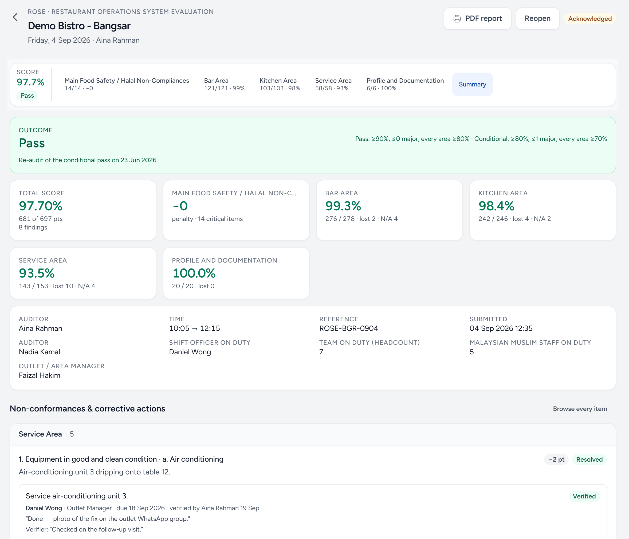Click the Service Area · 5 section header
Screen dimensions: 629x539
pos(313,434)
